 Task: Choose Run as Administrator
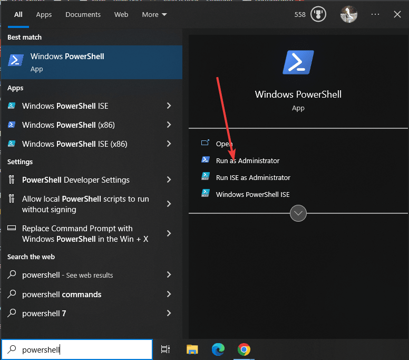coord(247,160)
